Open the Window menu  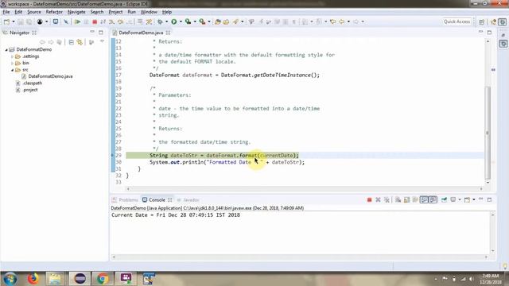[x=149, y=12]
